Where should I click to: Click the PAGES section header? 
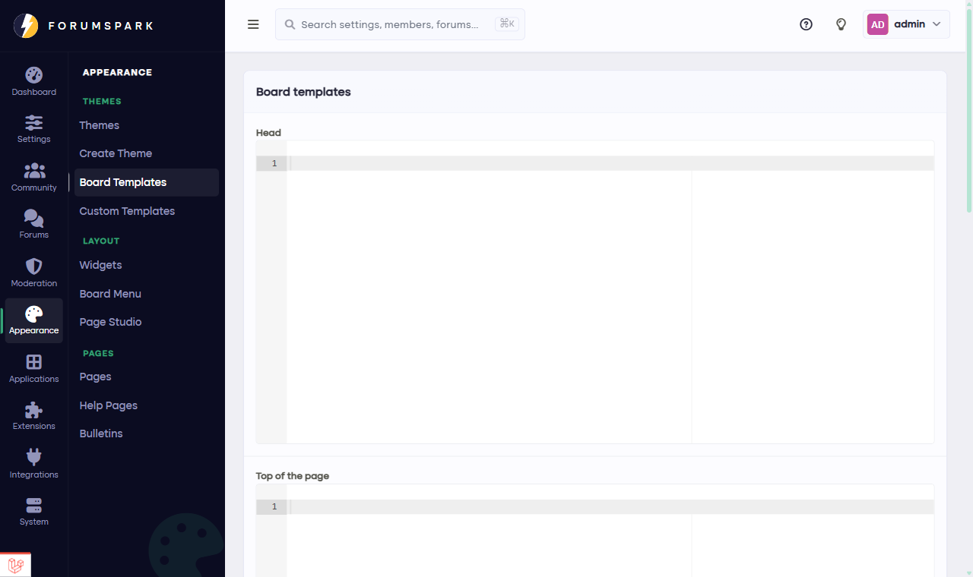click(x=98, y=353)
